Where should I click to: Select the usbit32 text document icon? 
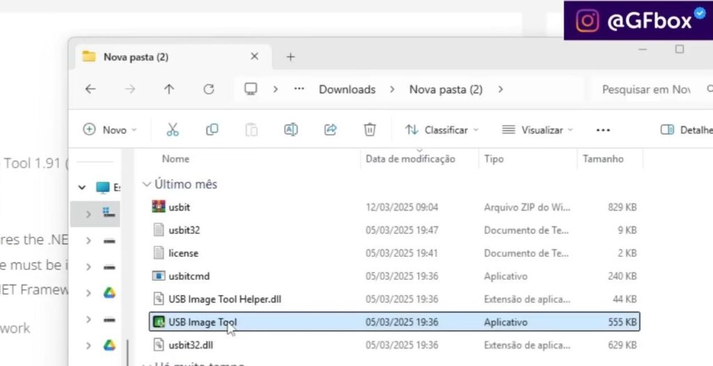coord(158,230)
